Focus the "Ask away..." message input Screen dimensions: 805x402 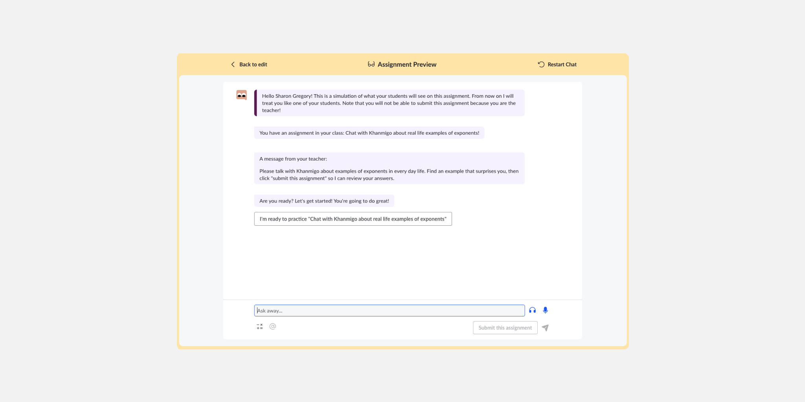tap(389, 311)
